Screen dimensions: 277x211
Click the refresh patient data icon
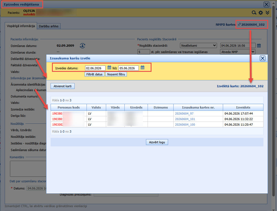(x=82, y=46)
